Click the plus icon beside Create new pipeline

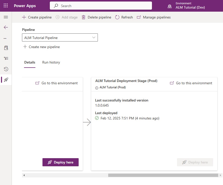pos(25,47)
